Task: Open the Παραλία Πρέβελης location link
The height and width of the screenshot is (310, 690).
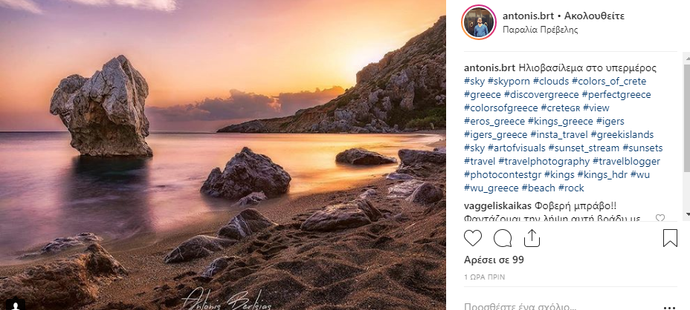Action: (540, 30)
